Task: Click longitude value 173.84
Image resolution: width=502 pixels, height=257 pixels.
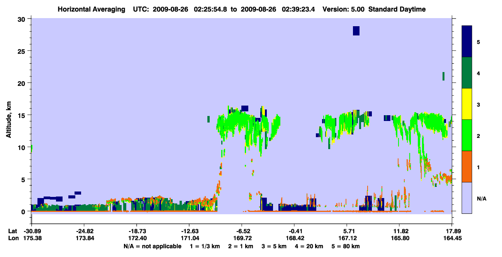Action: point(84,238)
